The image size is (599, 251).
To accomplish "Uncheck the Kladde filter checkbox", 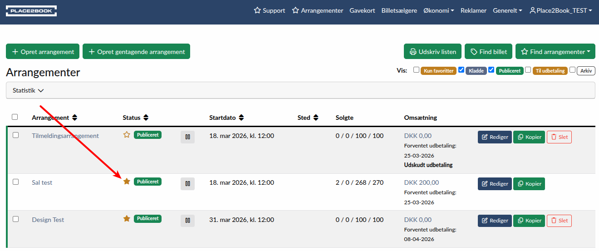I will pyautogui.click(x=461, y=70).
